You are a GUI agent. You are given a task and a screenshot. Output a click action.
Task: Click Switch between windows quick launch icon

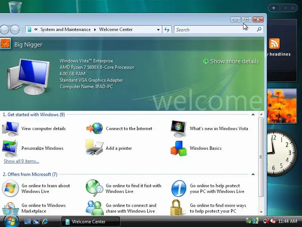[x=36, y=221]
